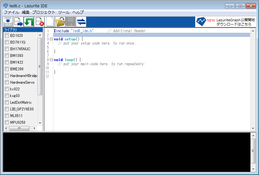Click the 'void setup() {' code line

pos(68,39)
